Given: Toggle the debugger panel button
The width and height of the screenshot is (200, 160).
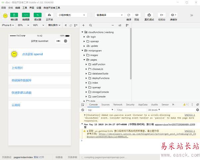Looking at the screenshot, I should pos(37,15).
